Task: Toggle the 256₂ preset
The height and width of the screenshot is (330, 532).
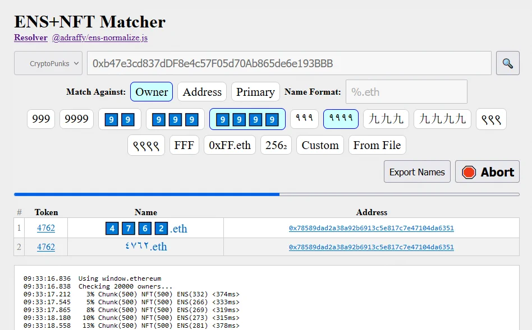Action: coord(276,145)
